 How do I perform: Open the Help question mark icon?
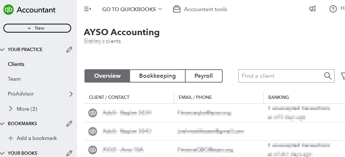click(333, 9)
